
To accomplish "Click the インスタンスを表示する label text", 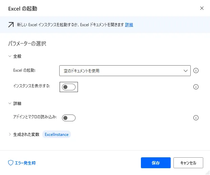I will tap(31, 86).
